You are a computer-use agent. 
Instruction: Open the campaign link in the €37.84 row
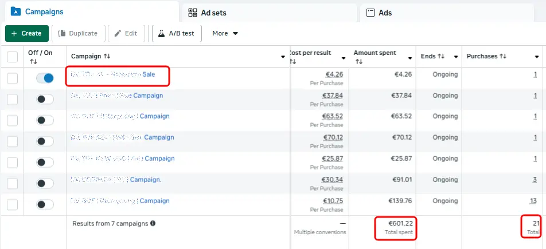(116, 95)
